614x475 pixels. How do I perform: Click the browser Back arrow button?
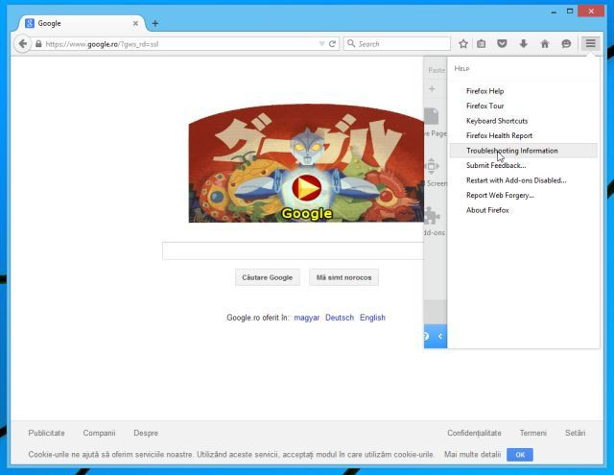[22, 43]
